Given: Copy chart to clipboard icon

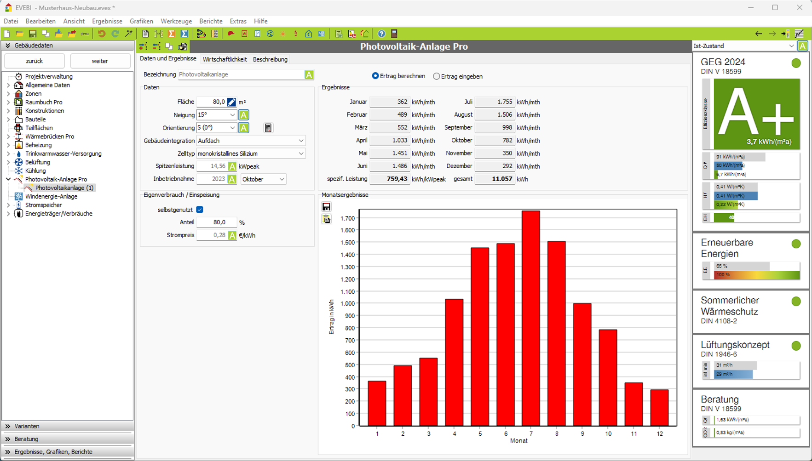Looking at the screenshot, I should (x=326, y=219).
